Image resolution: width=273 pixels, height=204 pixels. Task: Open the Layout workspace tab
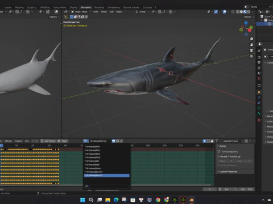pyautogui.click(x=8, y=7)
